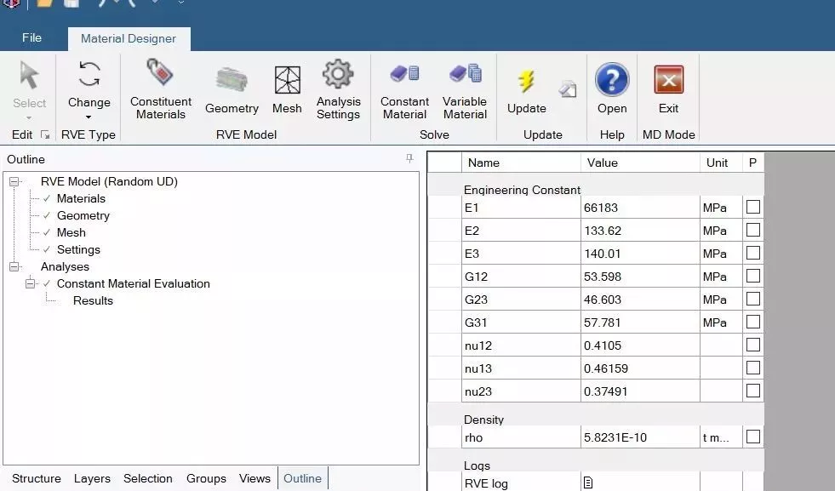
Task: Open the Geometry ribbon icon
Action: [x=232, y=80]
